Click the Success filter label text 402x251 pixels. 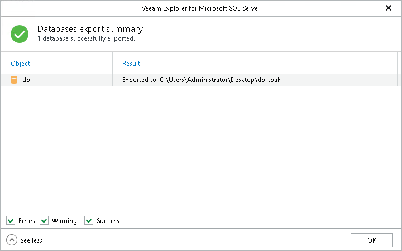tap(108, 221)
